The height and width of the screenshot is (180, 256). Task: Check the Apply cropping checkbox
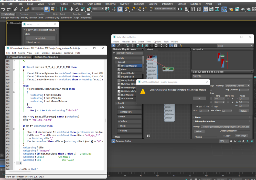point(224,136)
